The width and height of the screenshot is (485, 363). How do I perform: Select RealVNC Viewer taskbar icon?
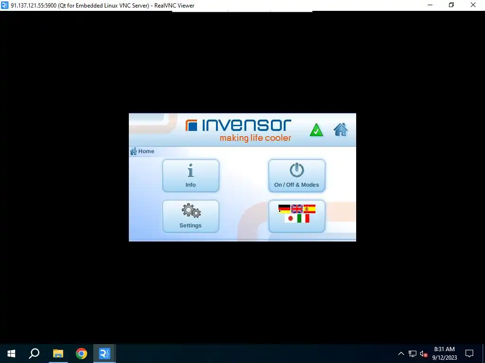tap(105, 354)
